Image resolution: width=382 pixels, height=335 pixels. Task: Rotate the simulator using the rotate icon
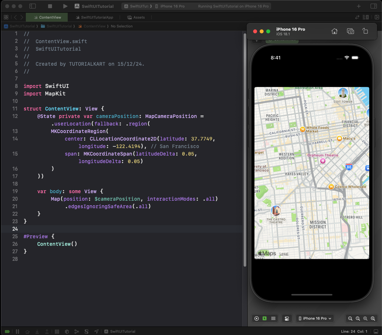(x=365, y=31)
